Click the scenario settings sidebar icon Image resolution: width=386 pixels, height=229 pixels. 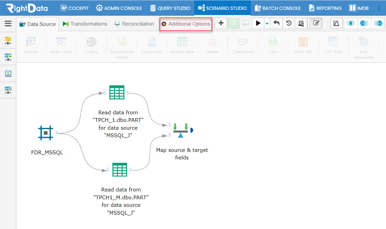click(x=8, y=90)
